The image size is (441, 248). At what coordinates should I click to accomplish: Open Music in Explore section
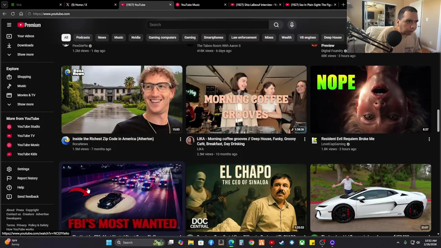point(21,86)
